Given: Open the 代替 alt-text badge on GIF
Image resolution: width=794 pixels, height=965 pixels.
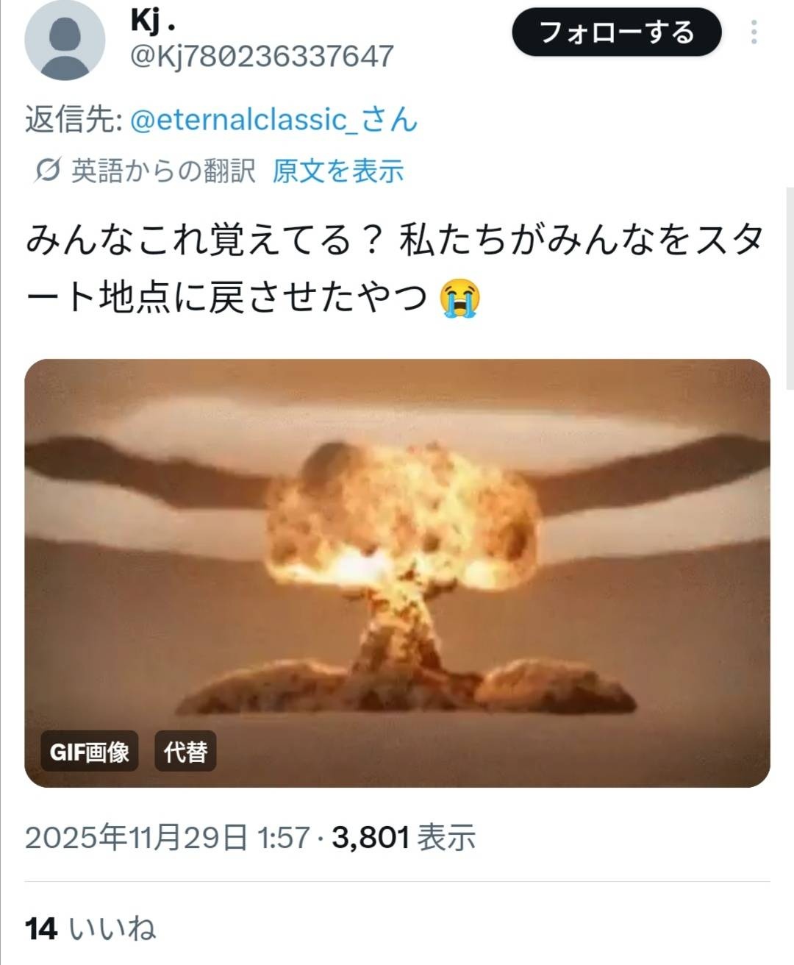Looking at the screenshot, I should [x=185, y=752].
